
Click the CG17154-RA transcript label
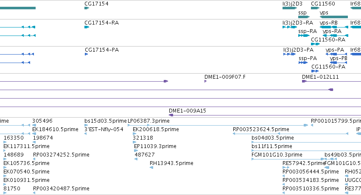coord(101,23)
